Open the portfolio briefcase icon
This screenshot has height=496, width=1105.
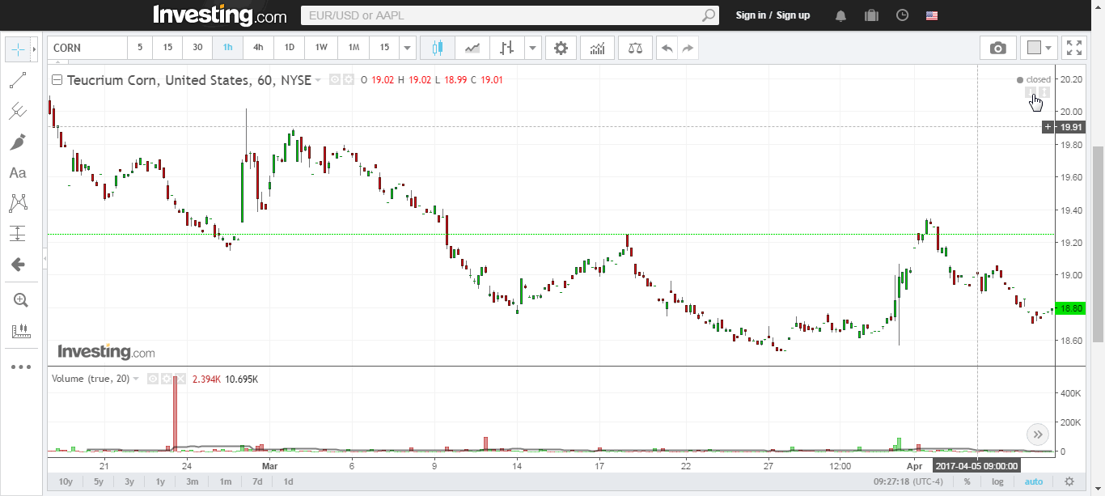[871, 15]
